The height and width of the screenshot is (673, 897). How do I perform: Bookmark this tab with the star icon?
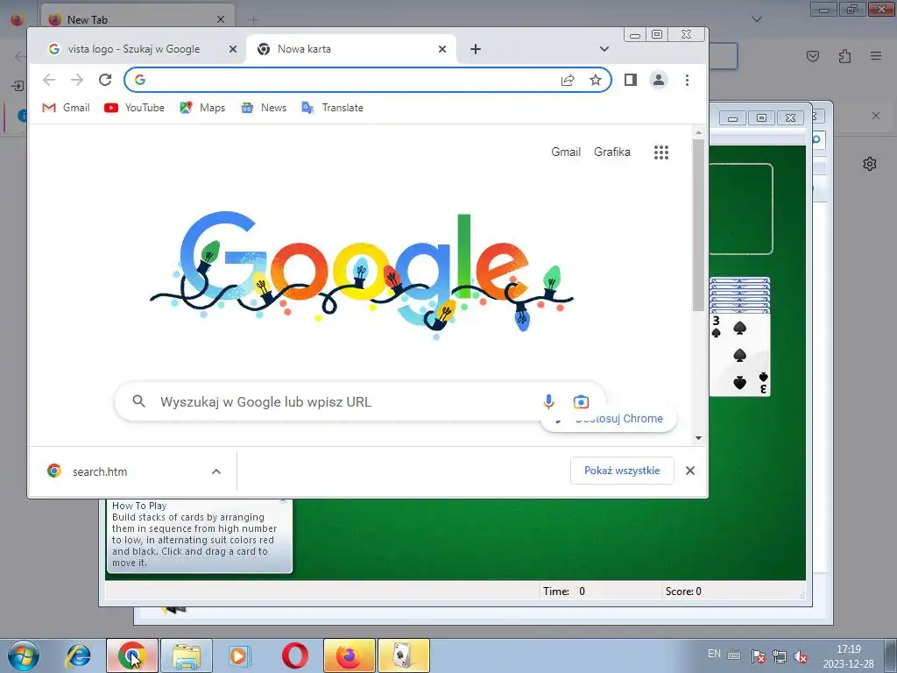[x=596, y=80]
